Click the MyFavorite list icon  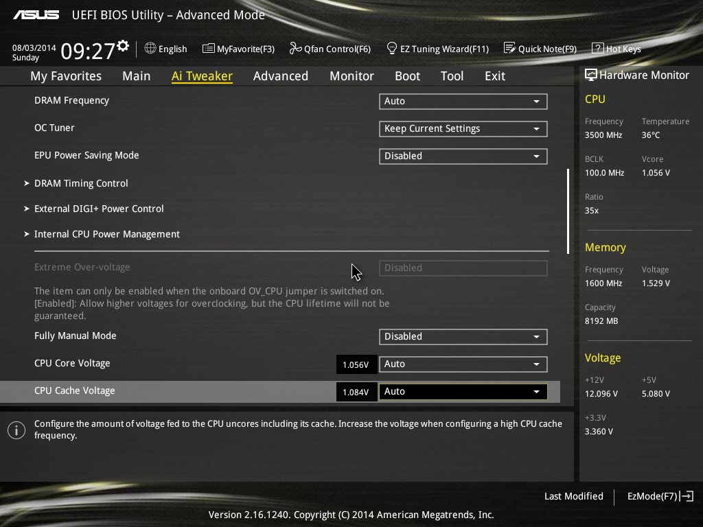209,48
